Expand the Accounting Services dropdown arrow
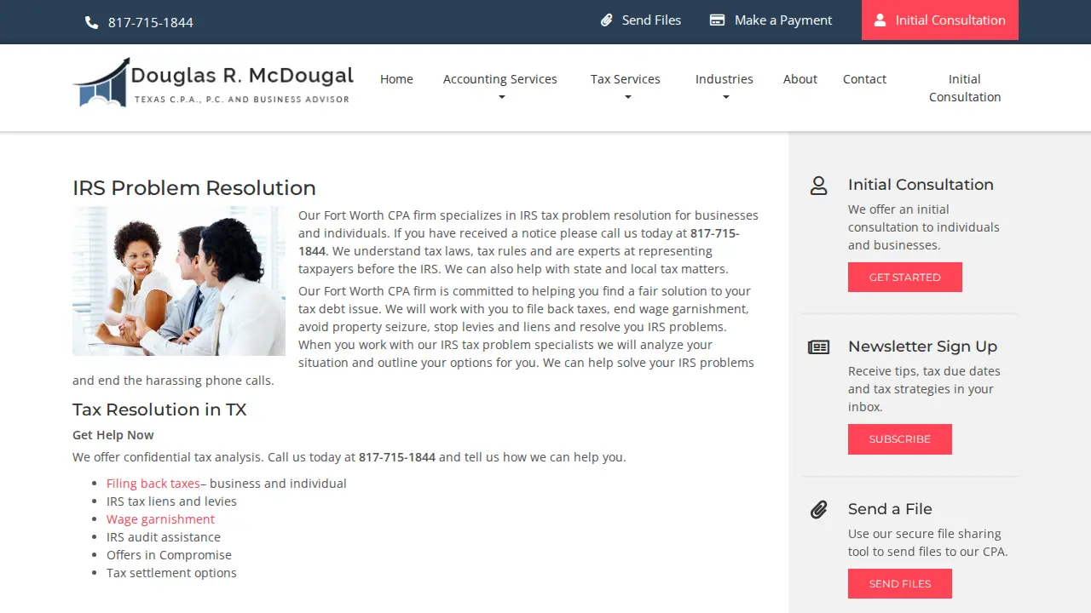The width and height of the screenshot is (1091, 613). tap(501, 98)
